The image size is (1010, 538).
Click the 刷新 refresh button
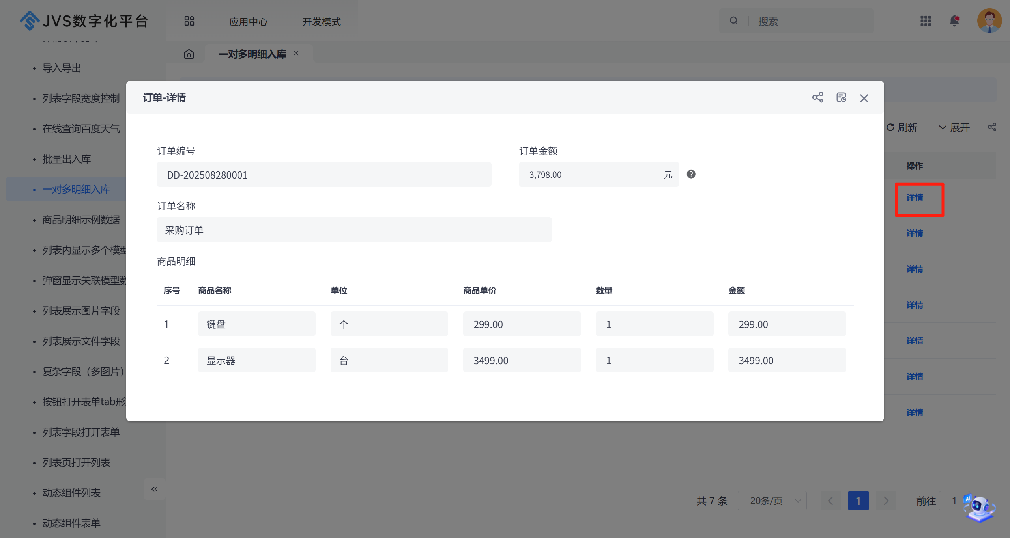pyautogui.click(x=902, y=128)
